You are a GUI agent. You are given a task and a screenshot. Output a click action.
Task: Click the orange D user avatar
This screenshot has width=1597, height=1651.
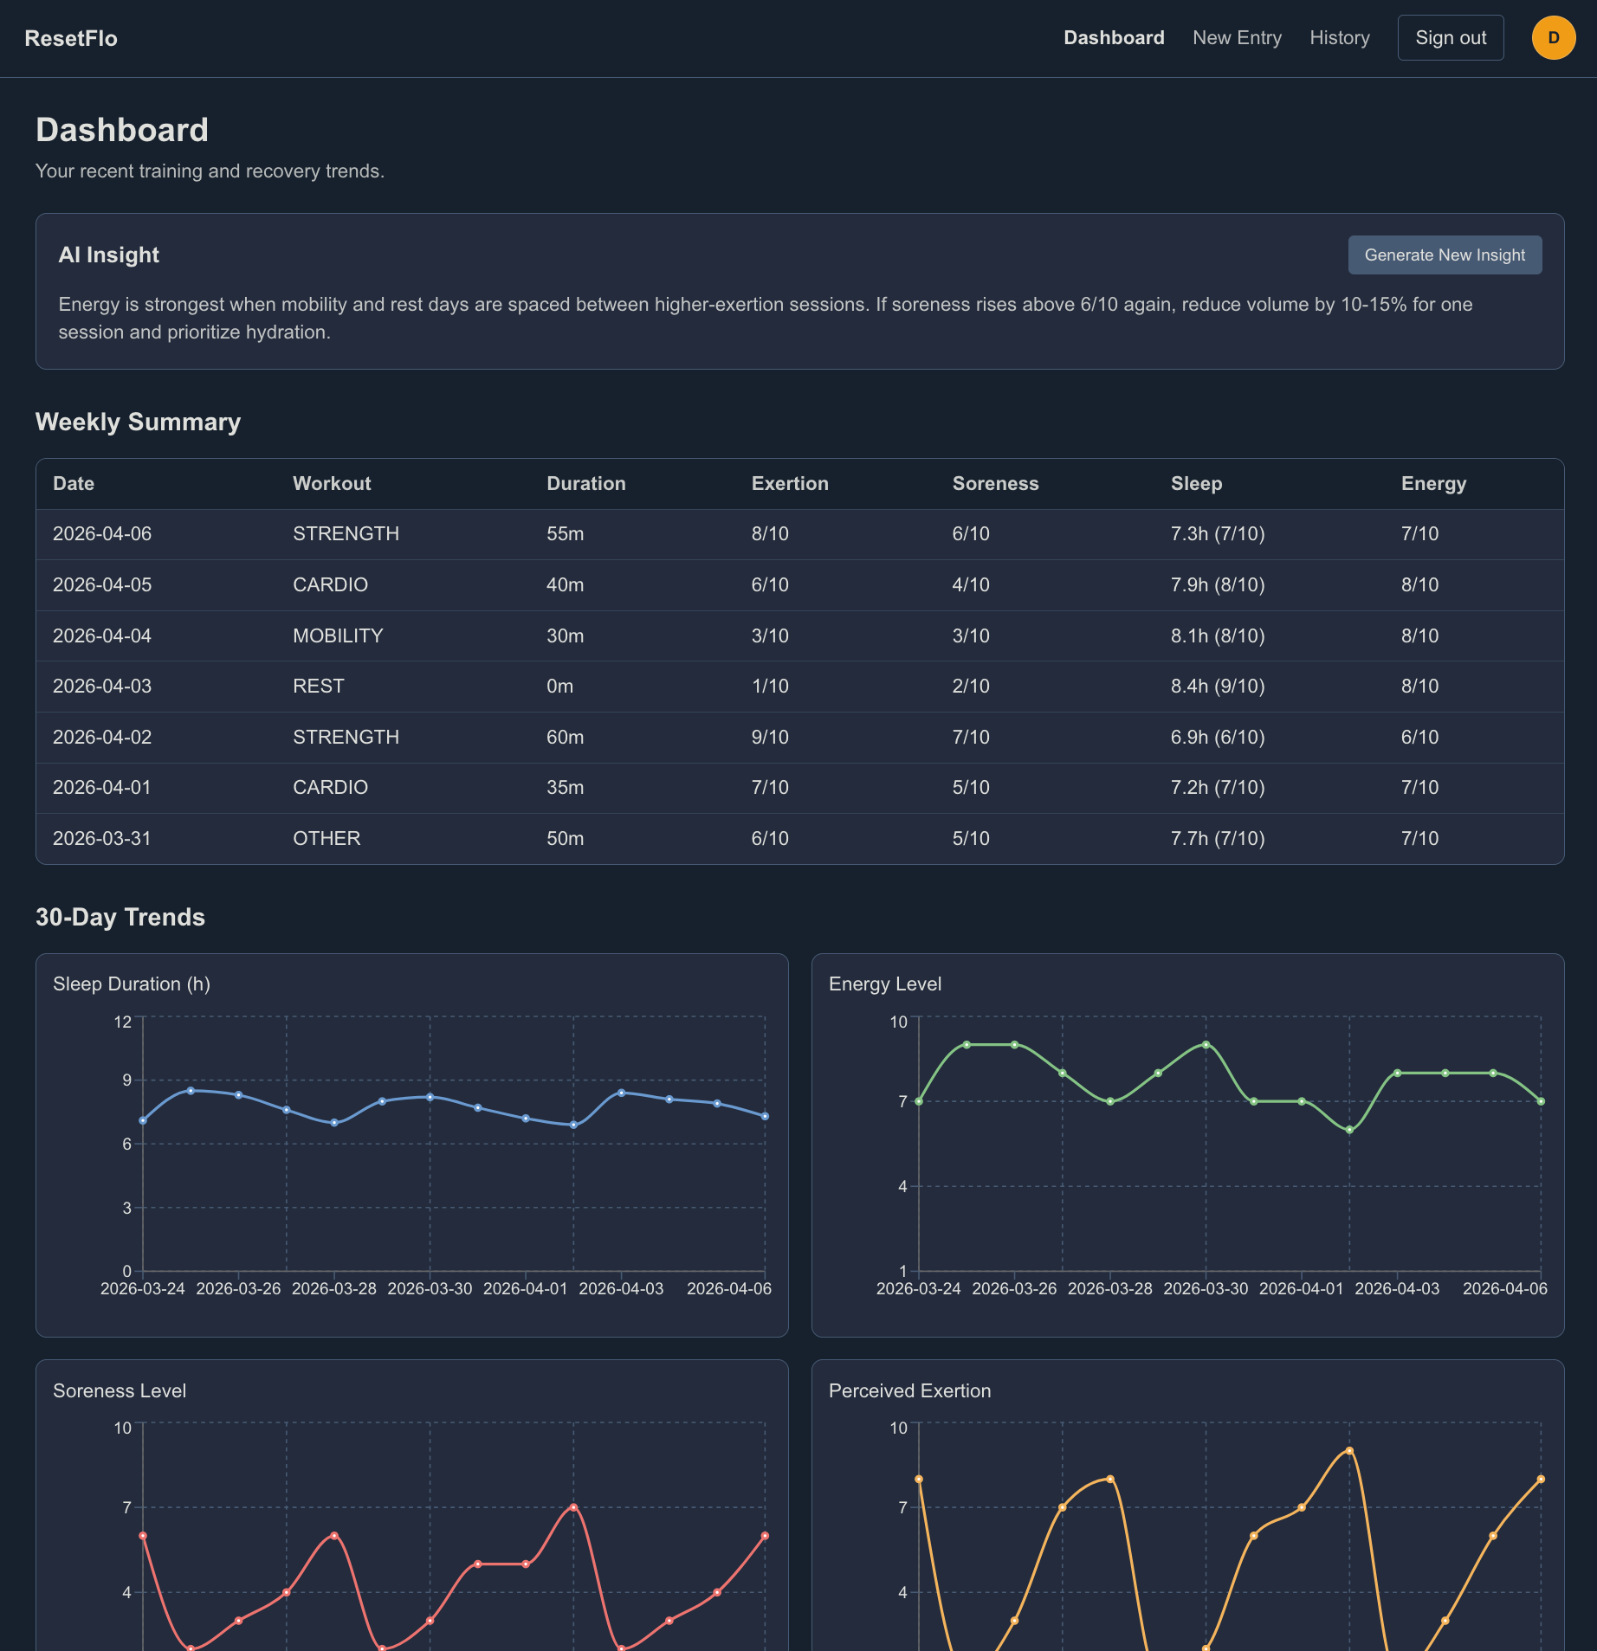click(1553, 38)
